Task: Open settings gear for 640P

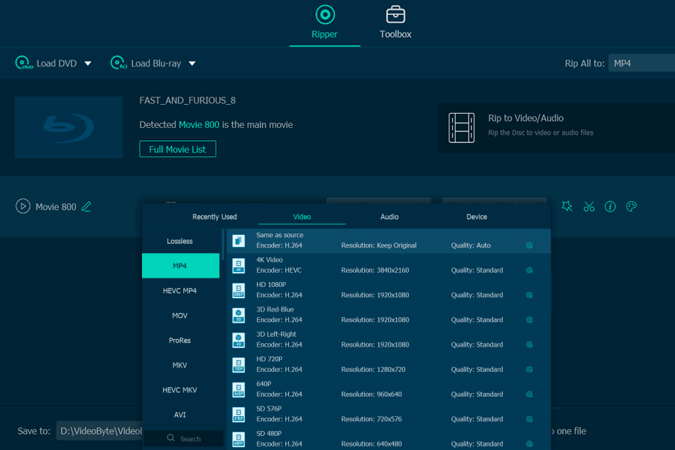Action: click(529, 394)
